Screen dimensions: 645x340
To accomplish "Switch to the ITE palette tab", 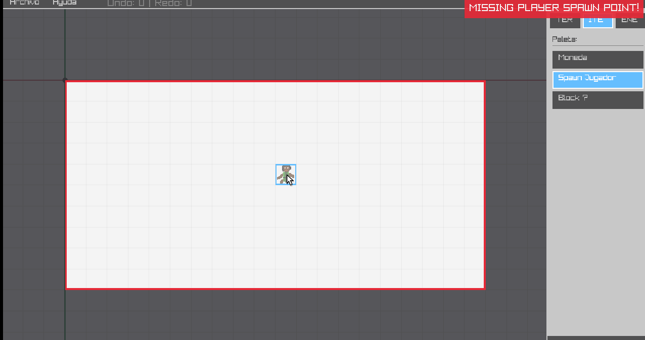I will pyautogui.click(x=597, y=21).
